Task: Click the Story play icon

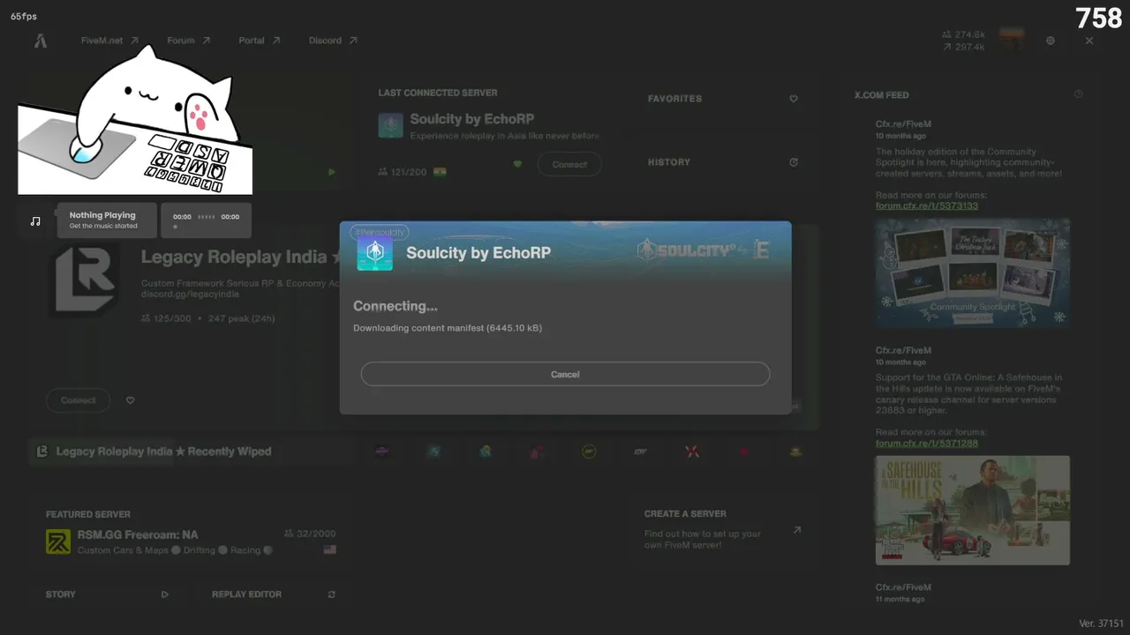Action: (x=165, y=594)
